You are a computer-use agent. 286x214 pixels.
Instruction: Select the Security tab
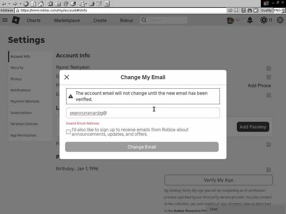(x=30, y=68)
